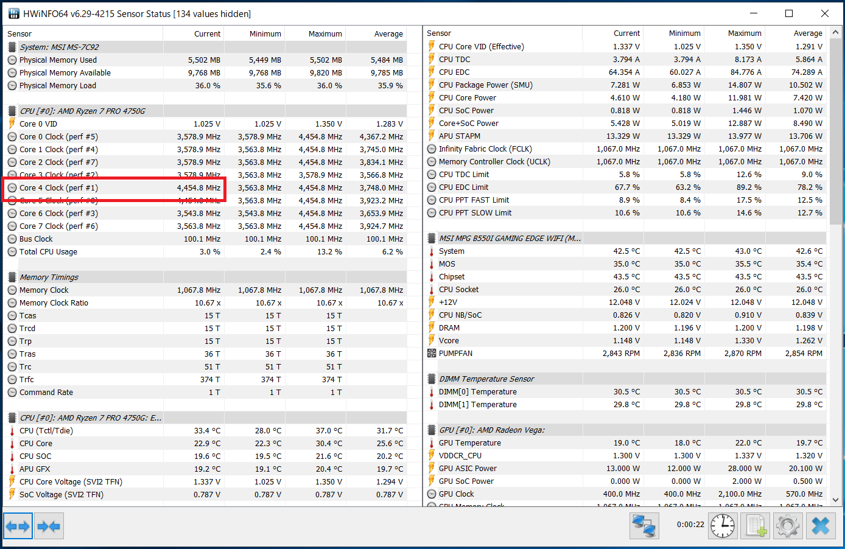Select the CPU Core Voltage (SVI2 TFN) row
Image resolution: width=845 pixels, height=549 pixels.
point(205,481)
